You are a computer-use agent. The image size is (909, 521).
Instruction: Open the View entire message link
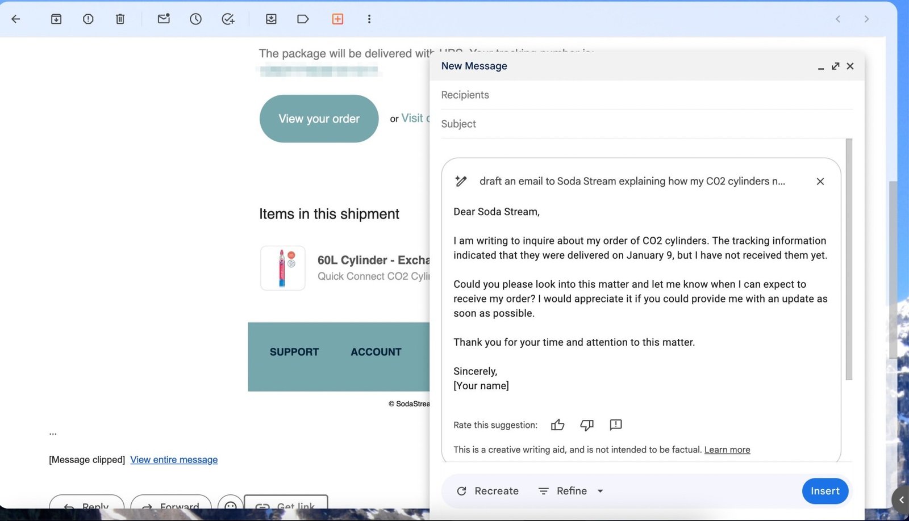(174, 459)
